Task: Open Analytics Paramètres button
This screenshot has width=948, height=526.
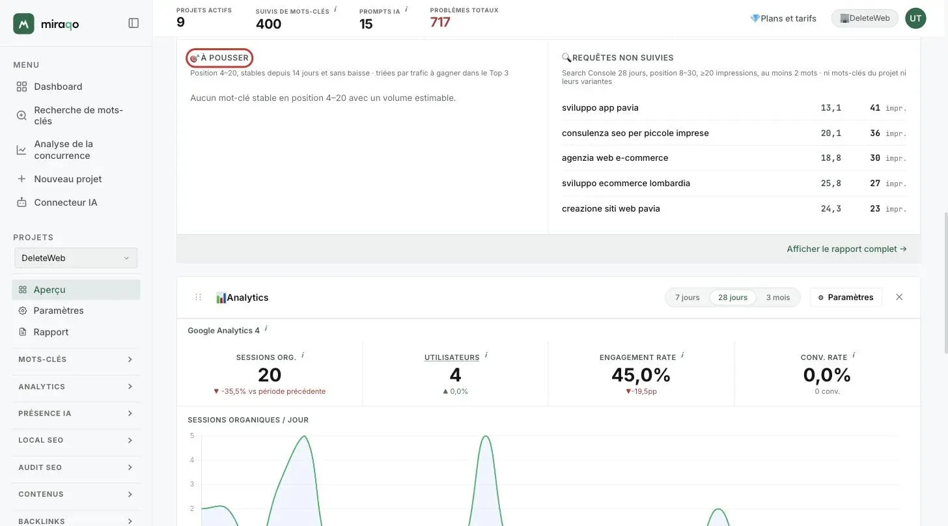Action: [846, 298]
